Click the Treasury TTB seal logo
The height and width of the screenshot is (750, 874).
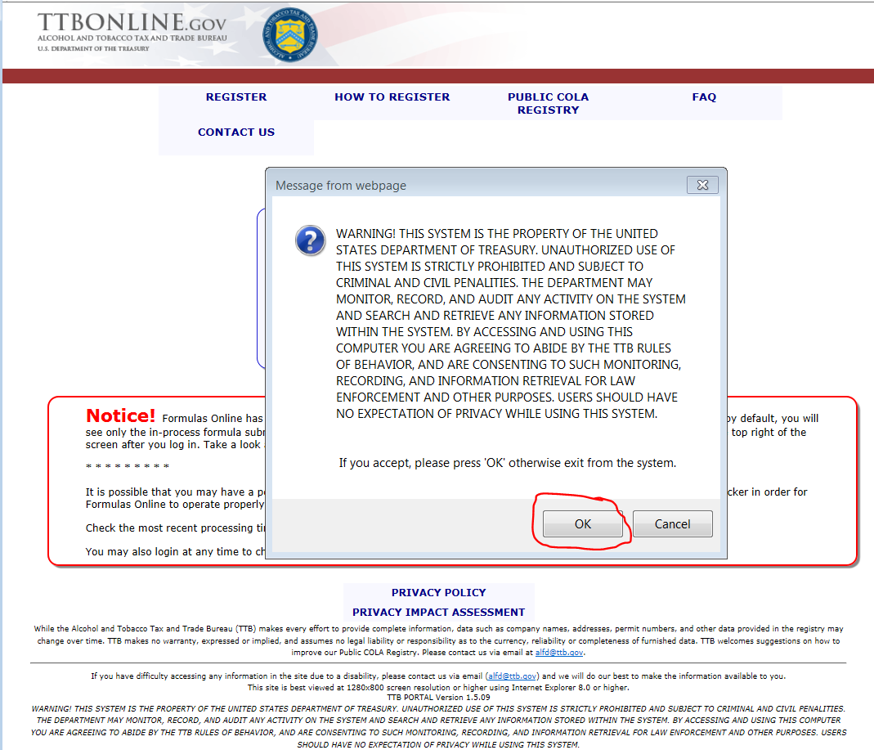tap(290, 34)
